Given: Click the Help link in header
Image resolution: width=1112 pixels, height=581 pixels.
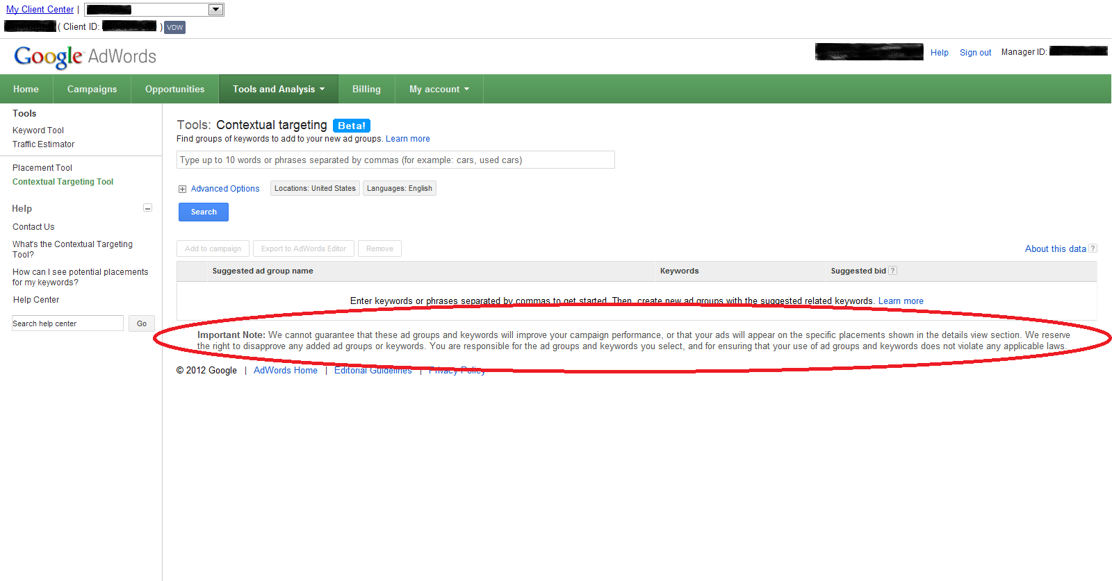Looking at the screenshot, I should 940,53.
